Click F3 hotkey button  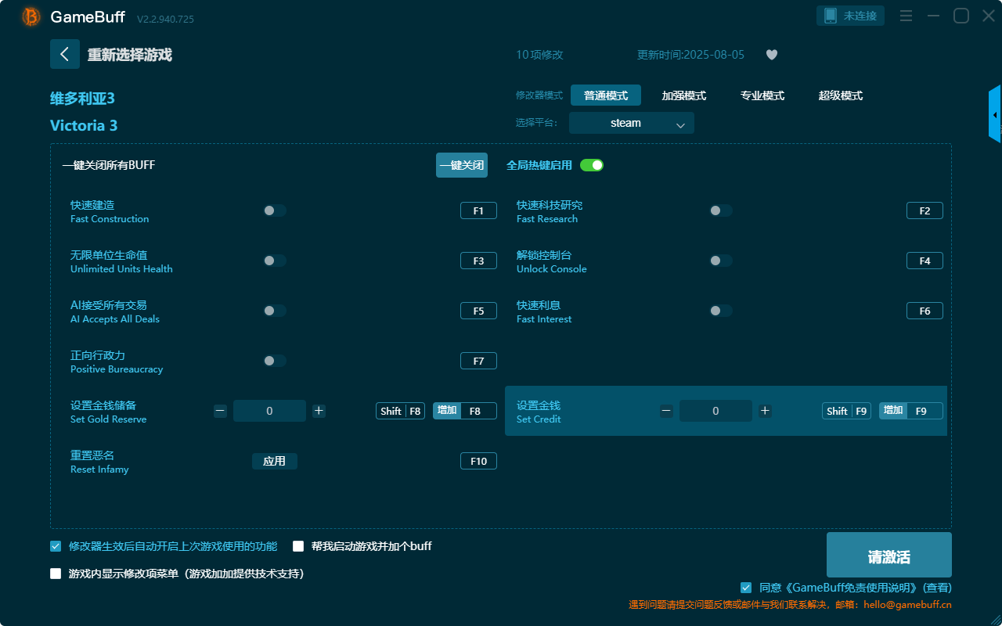(478, 261)
